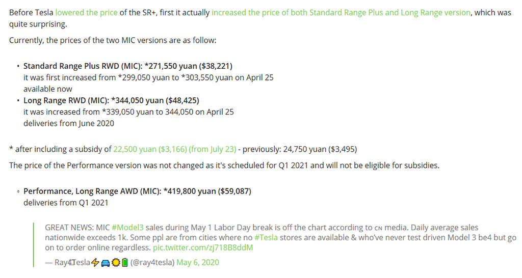The image size is (522, 278).
Task: Click the Standard Range Plus RWD heading
Action: point(128,66)
